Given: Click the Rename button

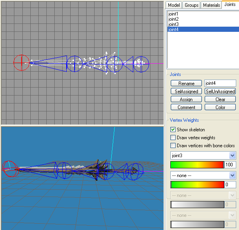Looking at the screenshot, I should coord(186,83).
